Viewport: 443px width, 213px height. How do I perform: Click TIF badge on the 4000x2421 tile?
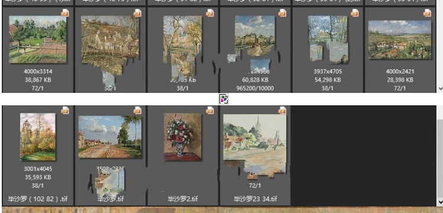[x=427, y=13]
